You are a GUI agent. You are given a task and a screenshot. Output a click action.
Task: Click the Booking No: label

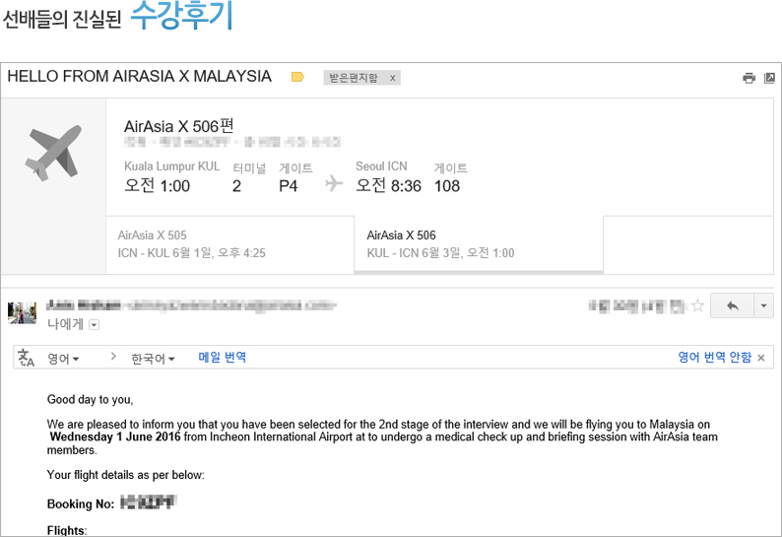click(x=81, y=504)
